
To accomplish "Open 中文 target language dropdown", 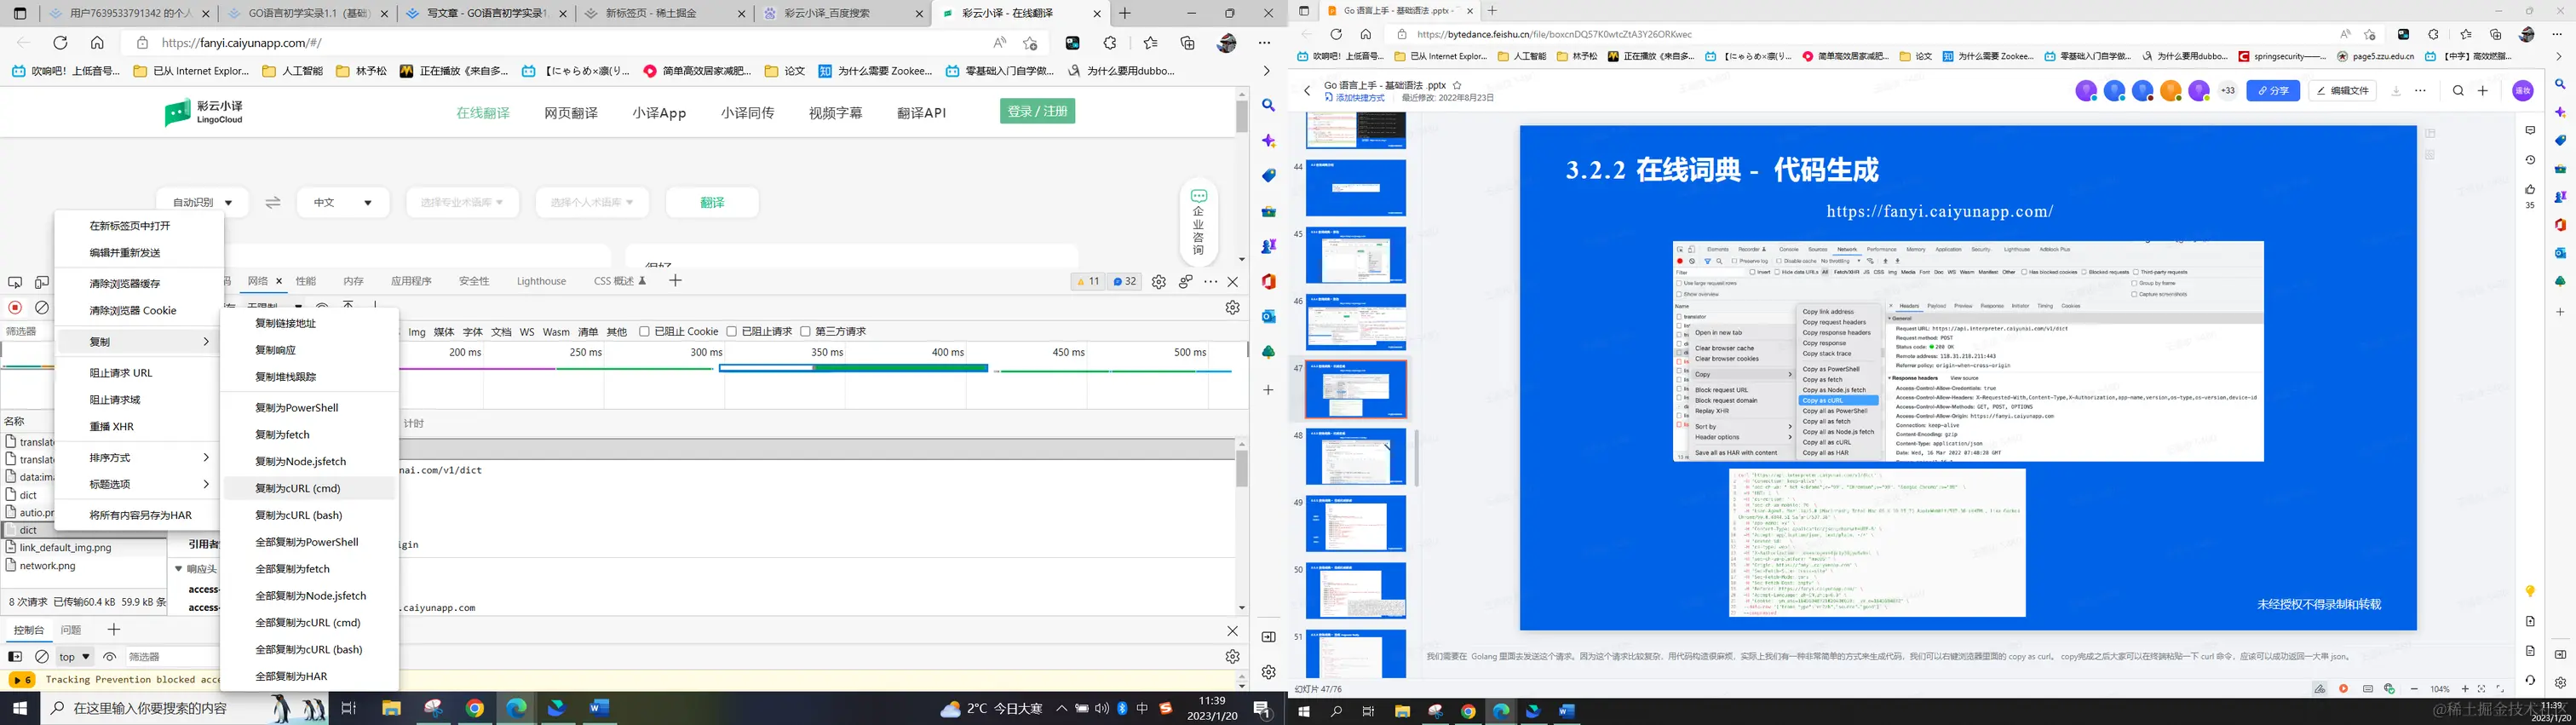I will click(x=342, y=202).
